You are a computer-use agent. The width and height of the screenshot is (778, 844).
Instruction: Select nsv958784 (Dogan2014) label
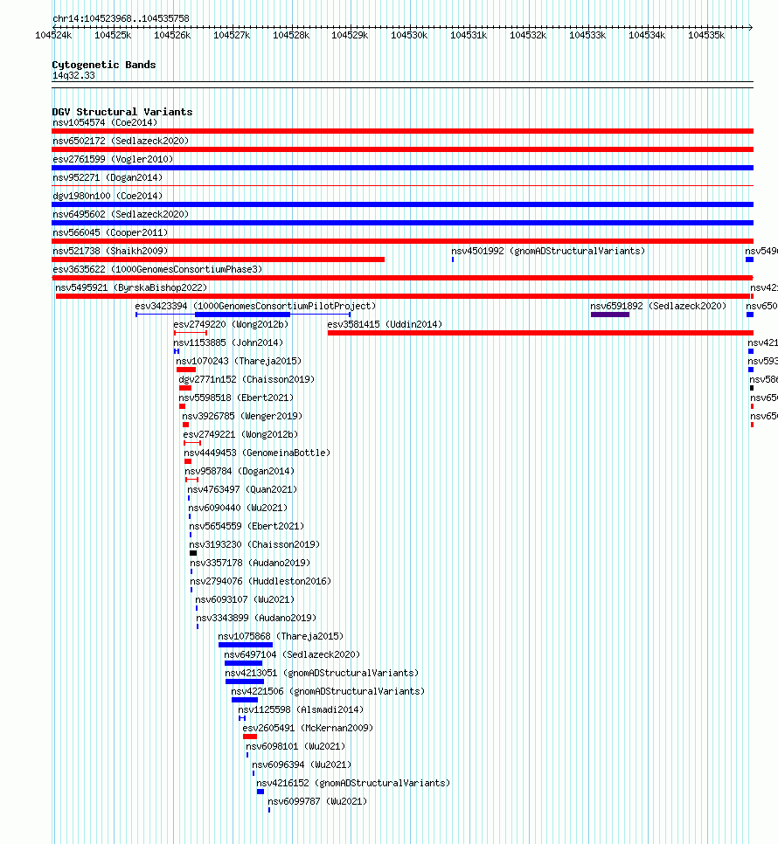tap(240, 470)
